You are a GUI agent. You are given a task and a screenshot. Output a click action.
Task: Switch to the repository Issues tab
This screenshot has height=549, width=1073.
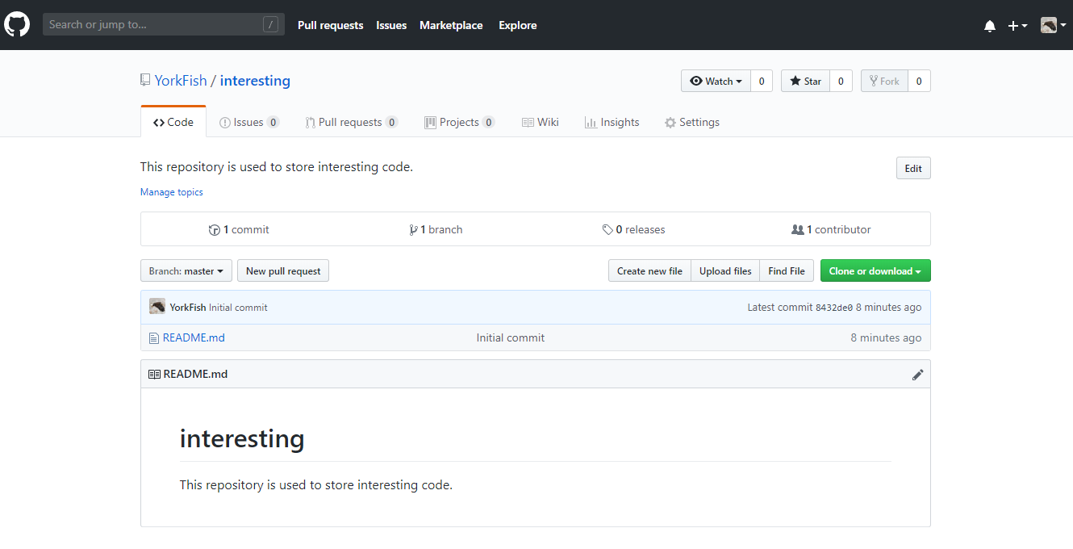[249, 122]
